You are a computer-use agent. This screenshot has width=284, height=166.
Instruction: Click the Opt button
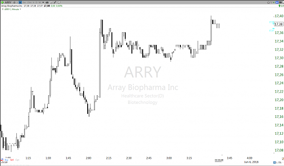click(17, 160)
